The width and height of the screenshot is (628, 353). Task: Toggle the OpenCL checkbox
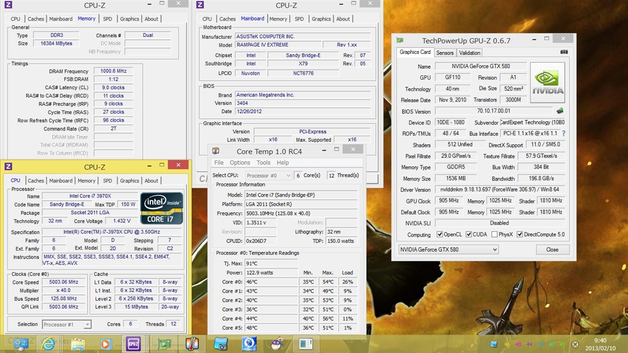click(440, 235)
